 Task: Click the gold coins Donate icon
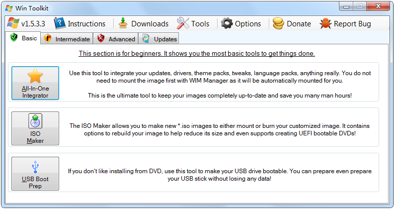click(278, 23)
